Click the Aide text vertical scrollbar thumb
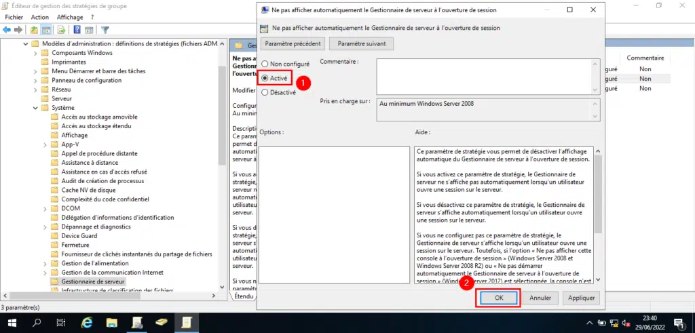The width and height of the screenshot is (695, 333). [x=597, y=194]
